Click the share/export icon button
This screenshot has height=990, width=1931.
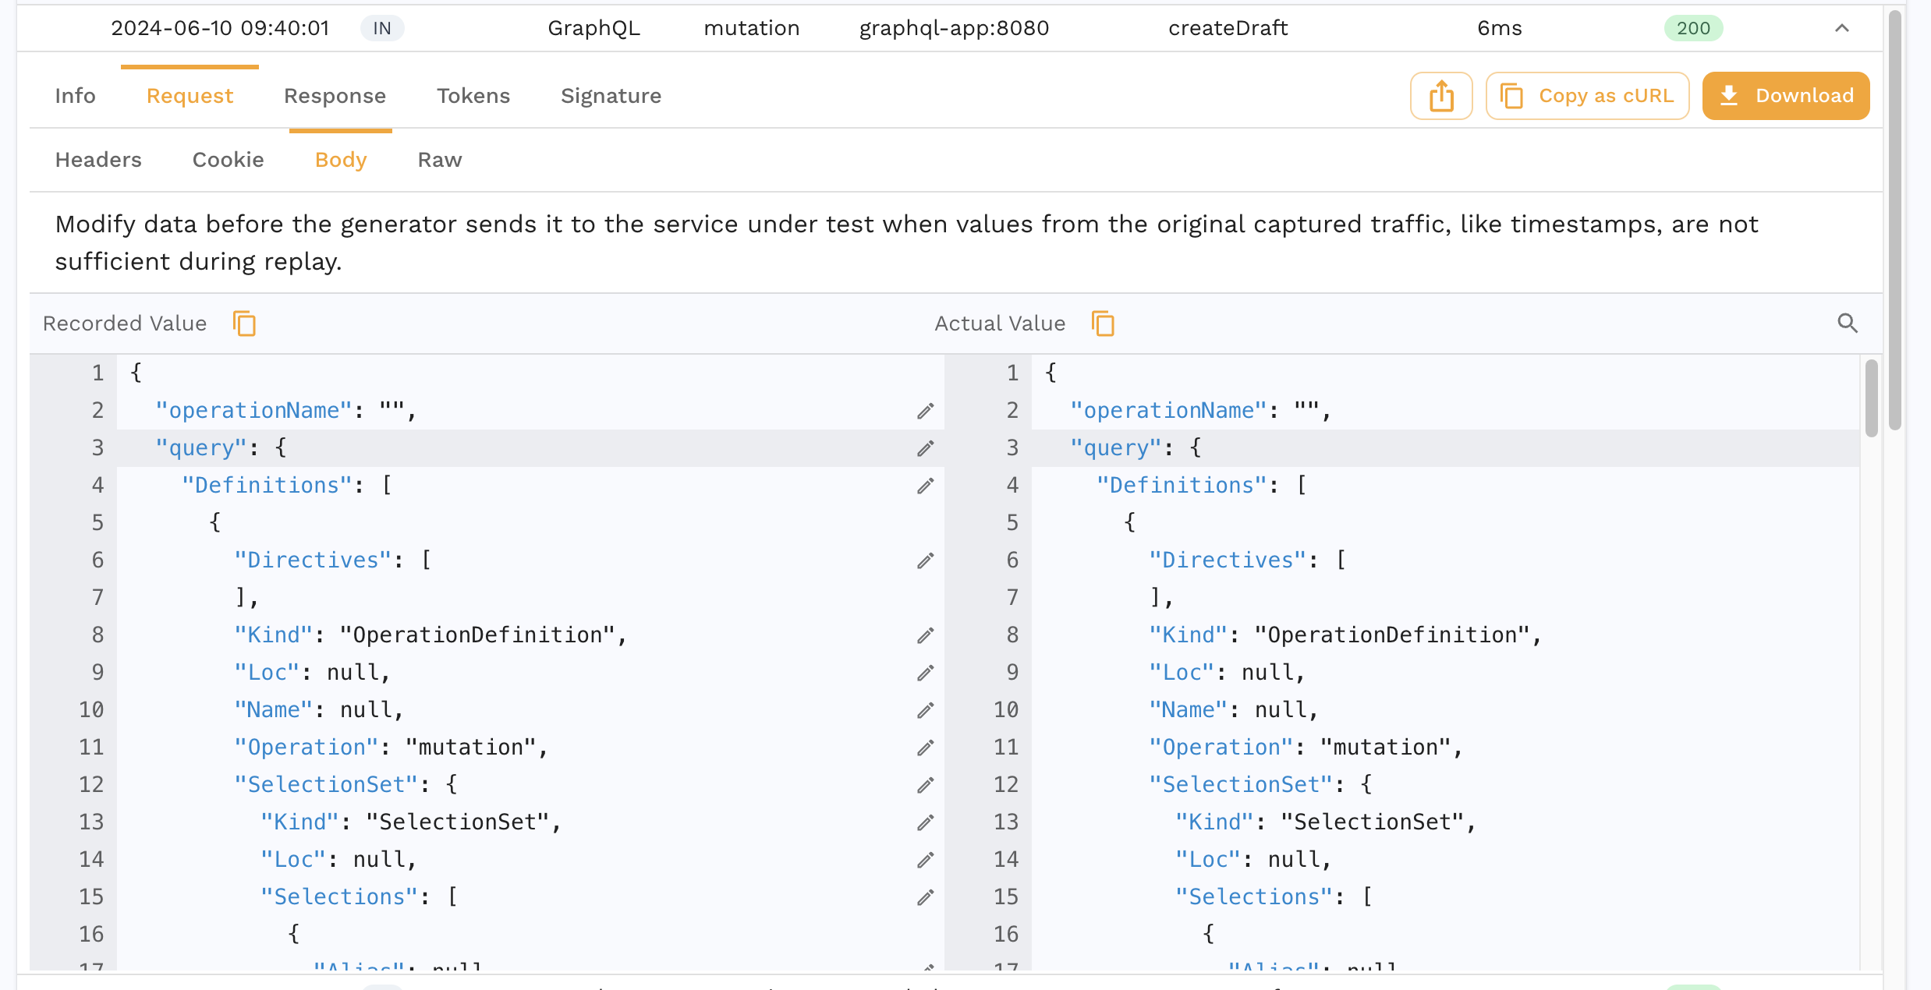coord(1440,96)
